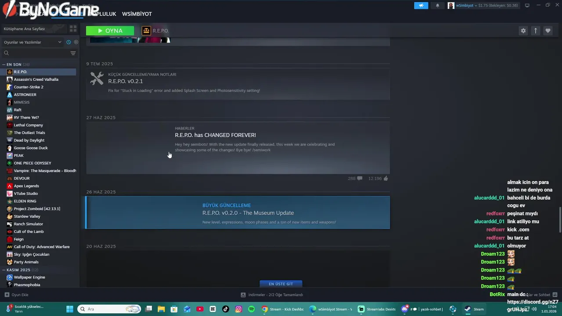562x316 pixels.
Task: Open R.E.P.O. has CHANGED FOREVER news
Action: (x=238, y=148)
